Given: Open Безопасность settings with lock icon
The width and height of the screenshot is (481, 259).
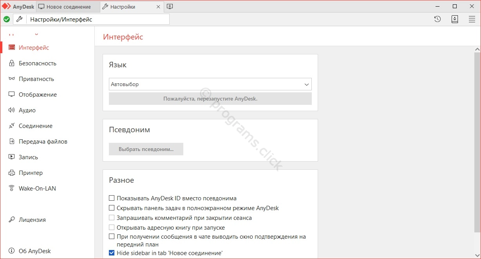Looking at the screenshot, I should (x=37, y=63).
